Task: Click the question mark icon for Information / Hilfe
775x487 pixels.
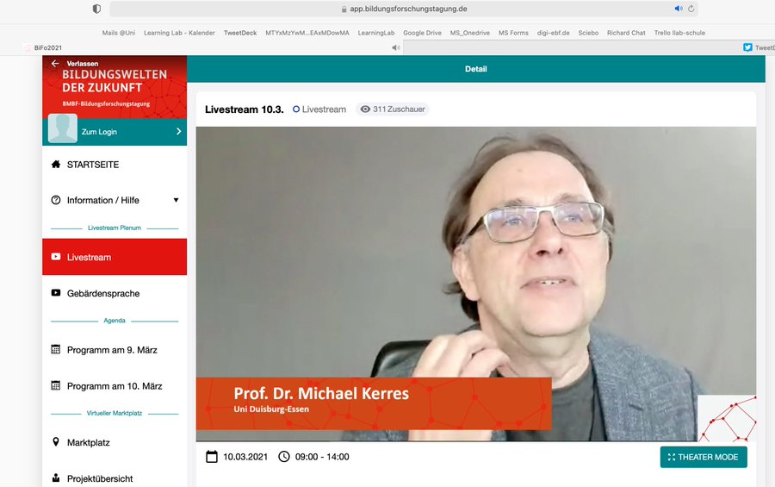Action: point(56,200)
